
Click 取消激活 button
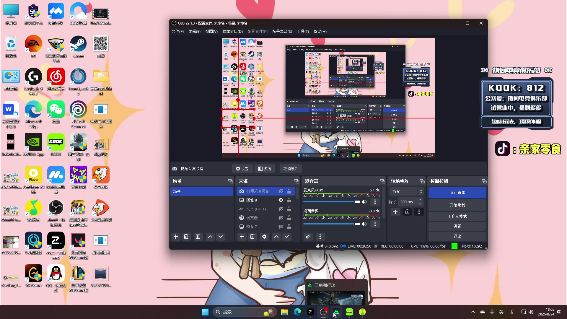coord(291,169)
